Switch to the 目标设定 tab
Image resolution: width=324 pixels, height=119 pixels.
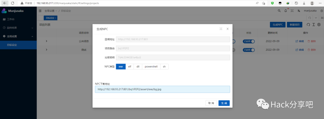[x=50, y=18]
